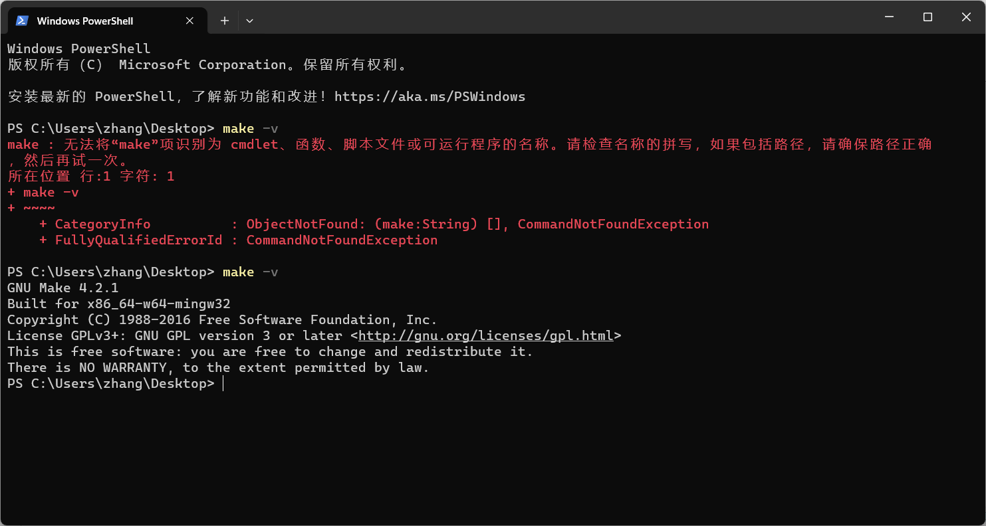Viewport: 986px width, 526px height.
Task: Click the NO WARRANTY output line
Action: 218,367
